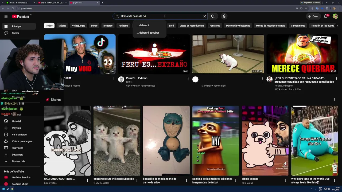The height and width of the screenshot is (192, 342).
Task: Open Principal in the sidebar
Action: pyautogui.click(x=19, y=26)
